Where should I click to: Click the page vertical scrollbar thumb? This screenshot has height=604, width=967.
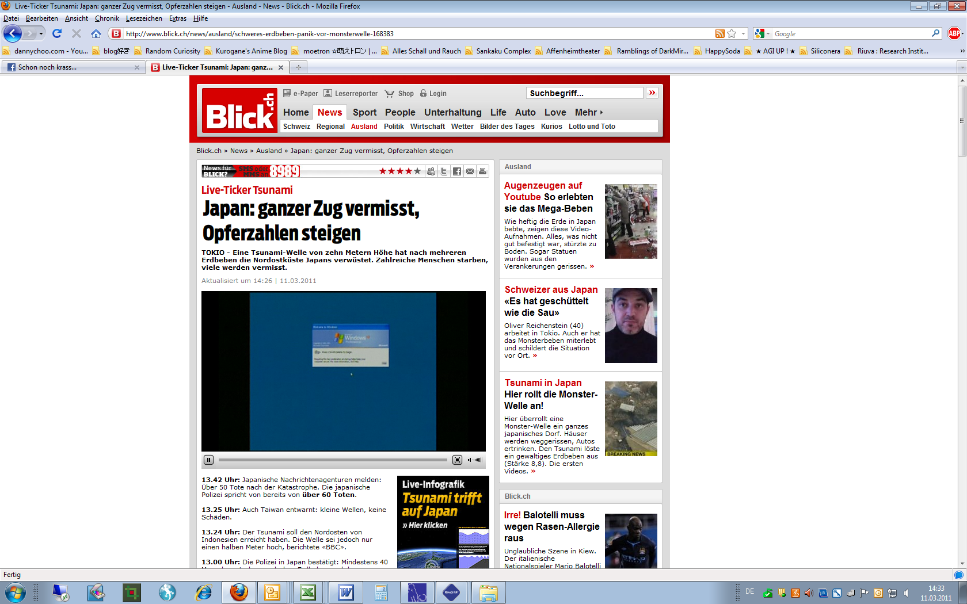tap(962, 121)
